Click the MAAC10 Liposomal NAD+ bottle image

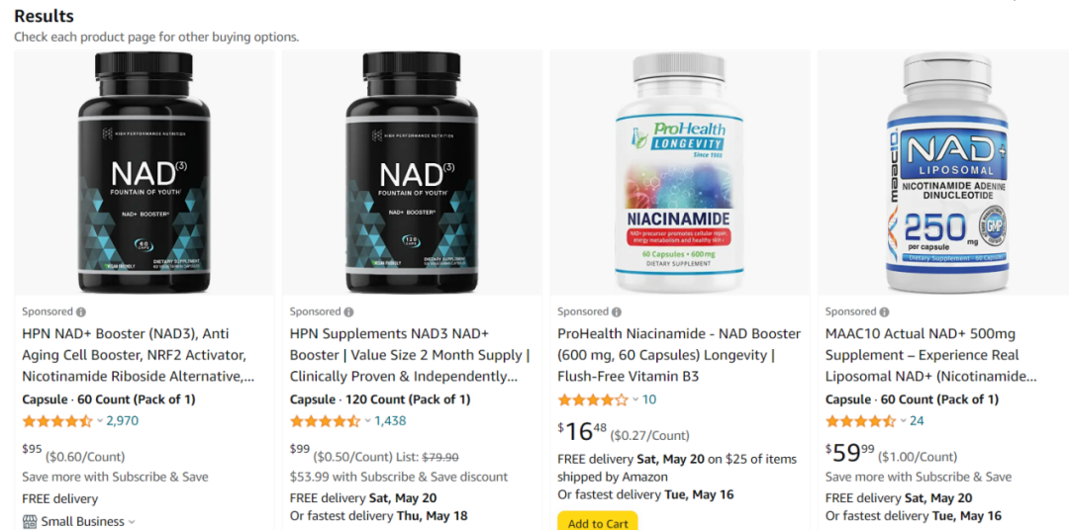(x=947, y=172)
